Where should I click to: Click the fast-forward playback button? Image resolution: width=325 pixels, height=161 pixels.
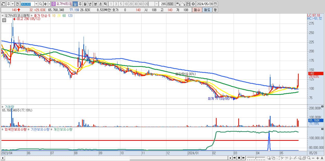point(243,158)
